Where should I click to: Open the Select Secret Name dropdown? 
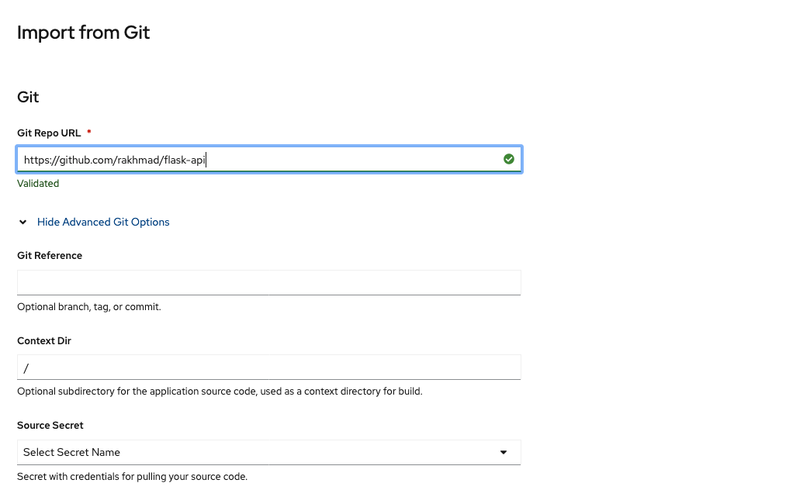point(268,452)
